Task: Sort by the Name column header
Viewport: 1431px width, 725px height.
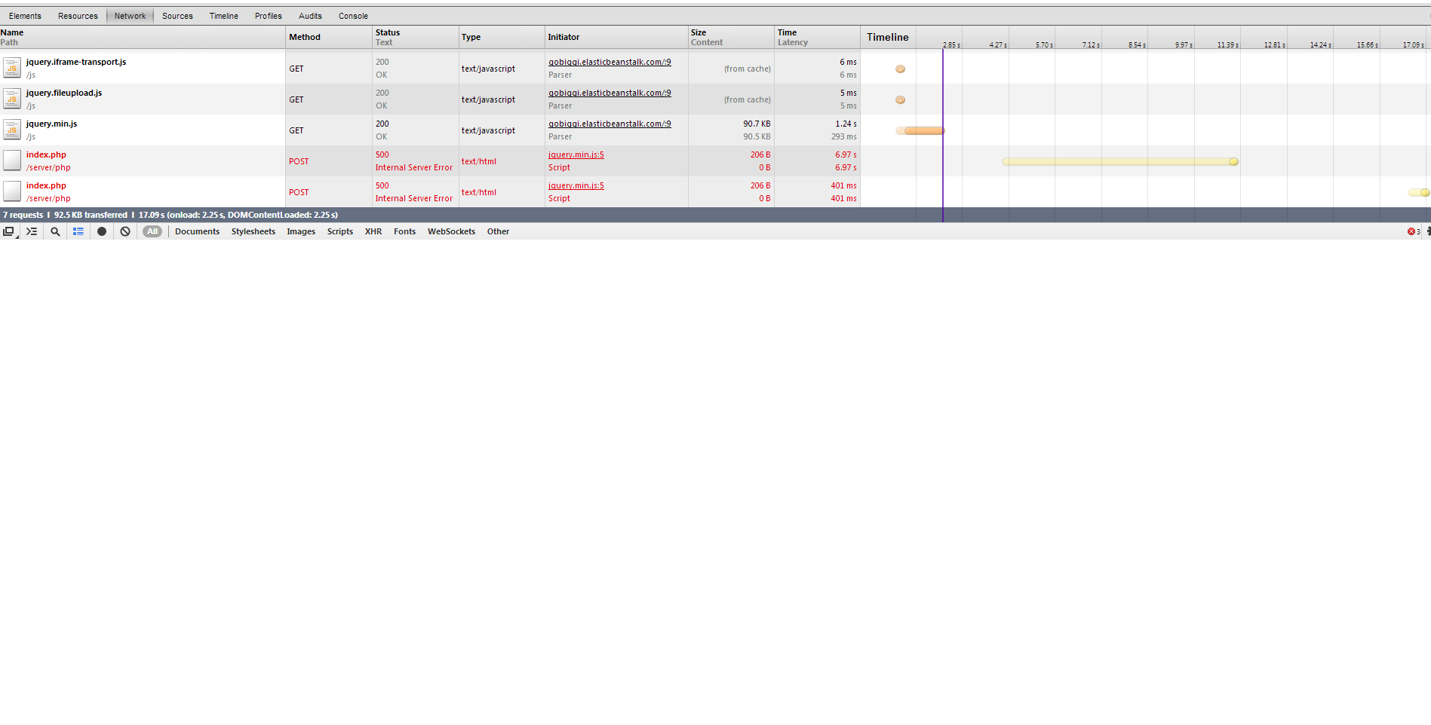Action: 143,37
